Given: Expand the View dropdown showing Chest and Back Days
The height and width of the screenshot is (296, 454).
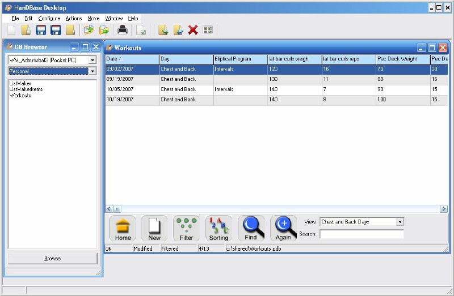Looking at the screenshot, I should point(400,222).
